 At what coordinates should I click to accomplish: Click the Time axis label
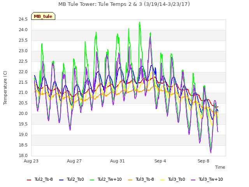pyautogui.click(x=220, y=167)
